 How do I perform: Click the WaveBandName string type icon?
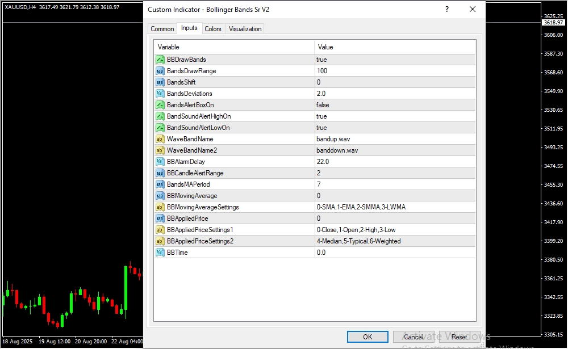pyautogui.click(x=160, y=139)
